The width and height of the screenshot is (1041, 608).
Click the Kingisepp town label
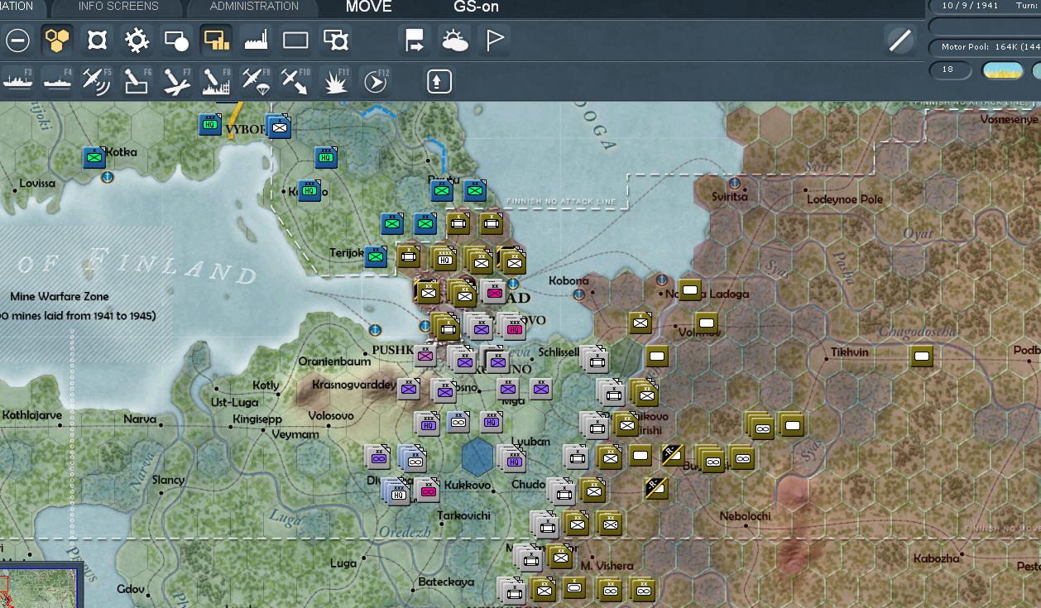(x=257, y=419)
